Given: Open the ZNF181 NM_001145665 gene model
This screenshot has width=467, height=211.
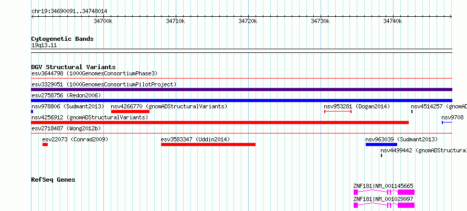Looking at the screenshot, I should [384, 192].
